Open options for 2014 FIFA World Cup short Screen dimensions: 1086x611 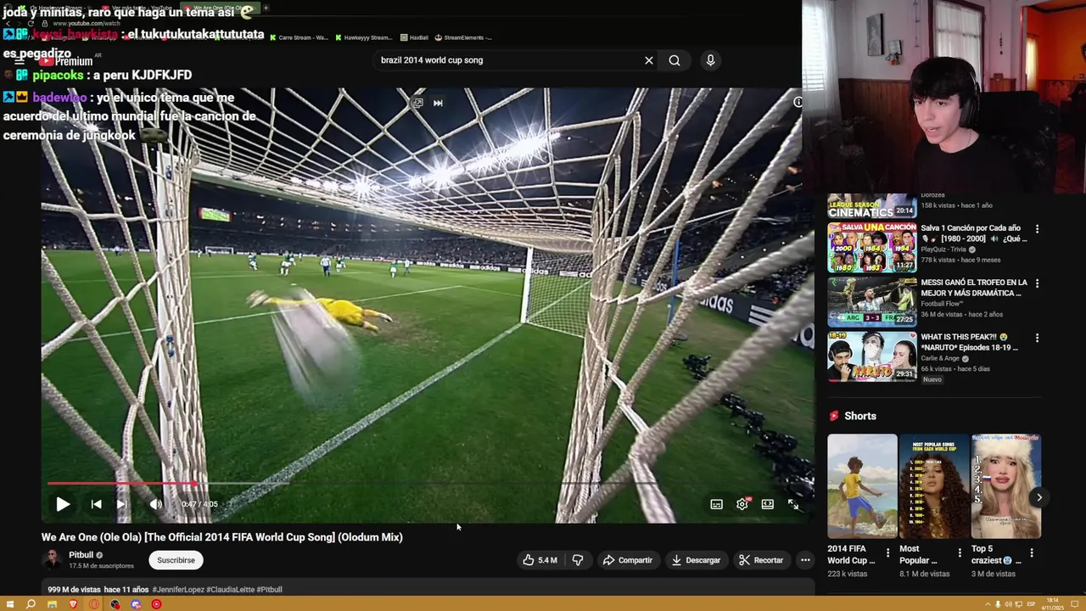888,552
